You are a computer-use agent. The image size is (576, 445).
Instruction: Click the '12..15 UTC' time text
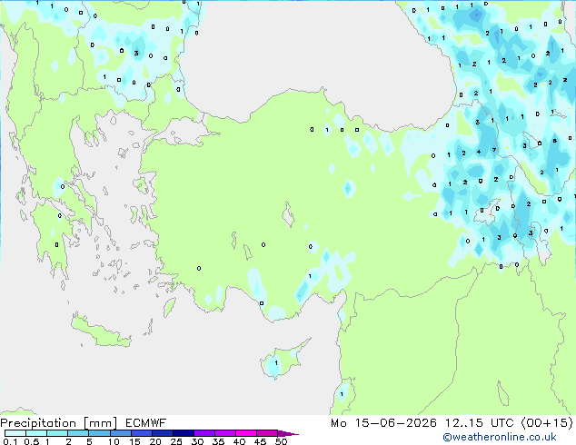click(x=479, y=423)
